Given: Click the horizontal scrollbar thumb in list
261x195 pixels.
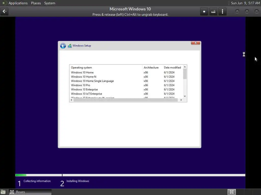Looking at the screenshot, I should click(126, 100).
